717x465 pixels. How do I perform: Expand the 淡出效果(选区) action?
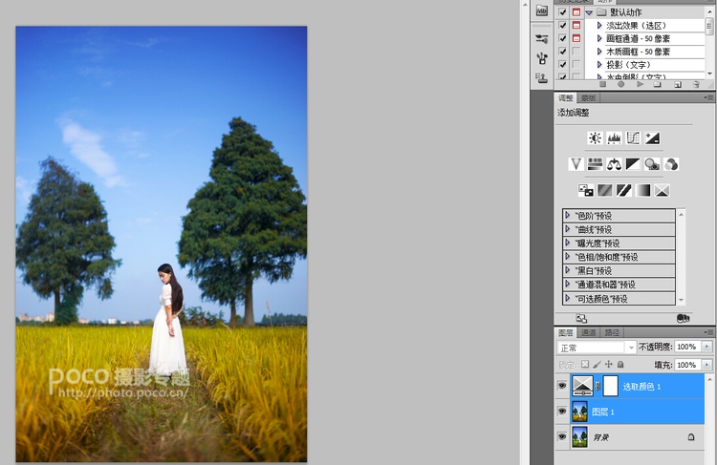[x=599, y=26]
